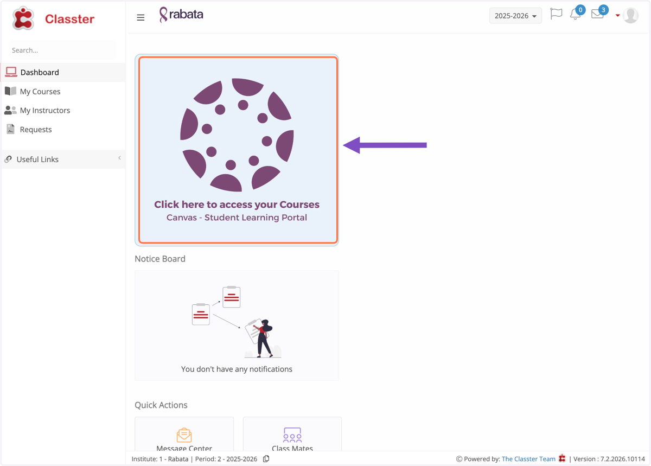
Task: Click the user avatar icon
Action: click(631, 16)
